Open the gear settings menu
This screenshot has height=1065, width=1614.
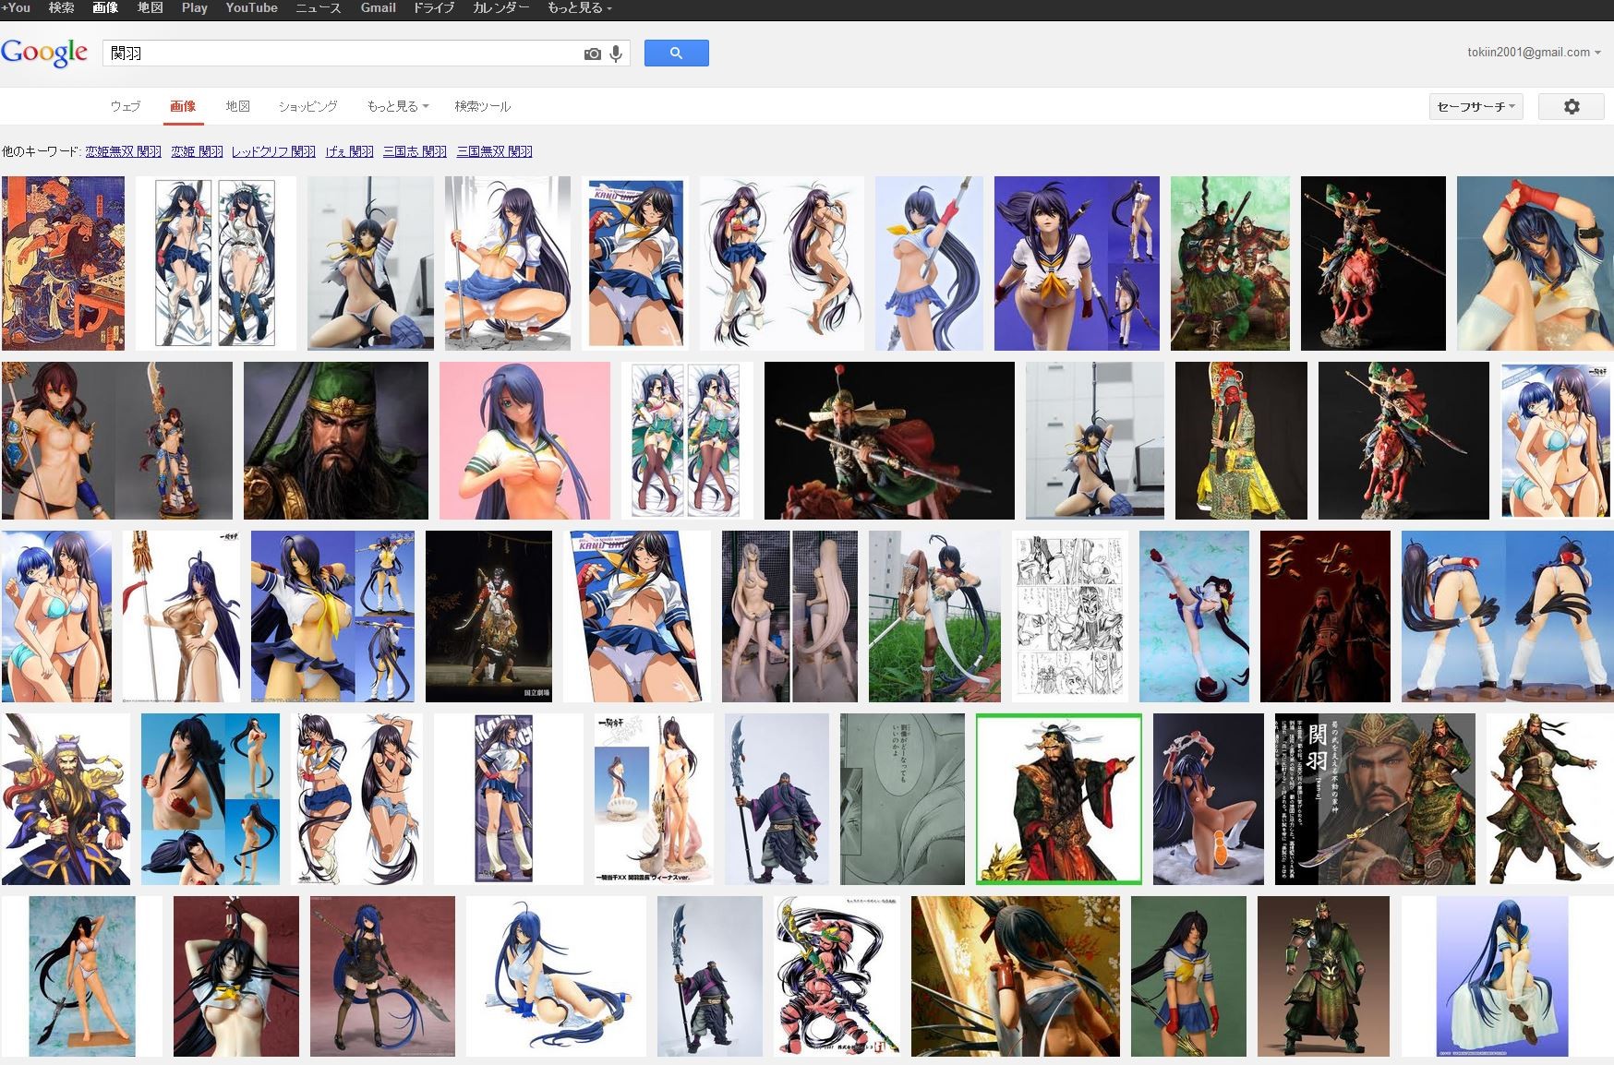pyautogui.click(x=1572, y=107)
